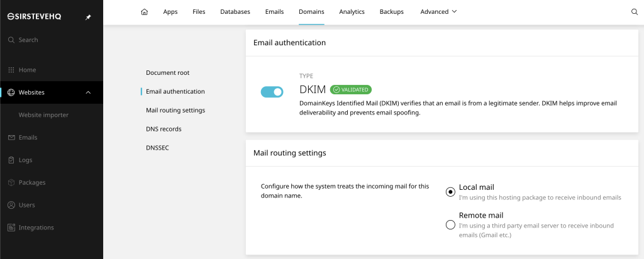Click the SirSteveHQ logo
644x259 pixels.
(x=35, y=17)
